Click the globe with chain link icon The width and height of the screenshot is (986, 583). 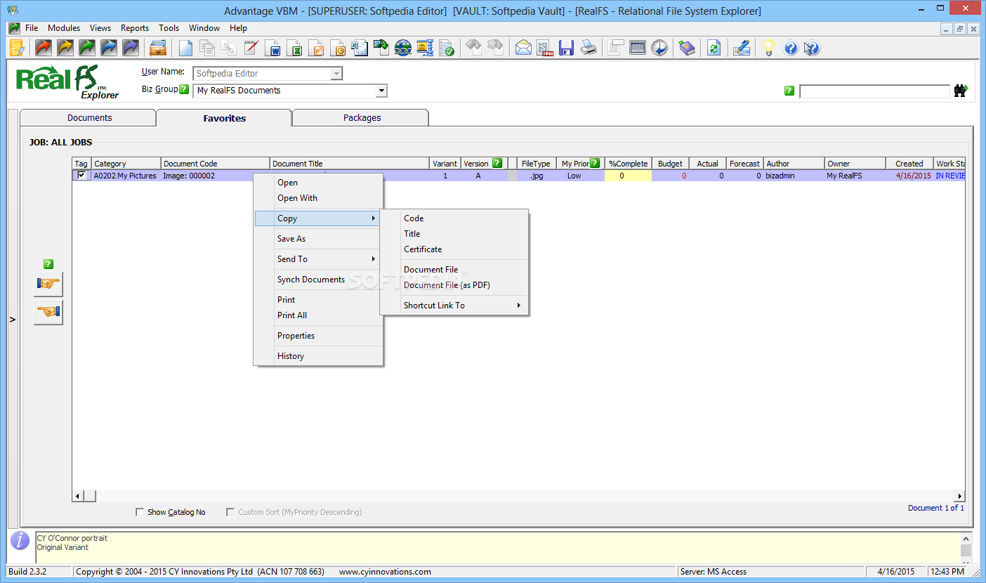[403, 48]
